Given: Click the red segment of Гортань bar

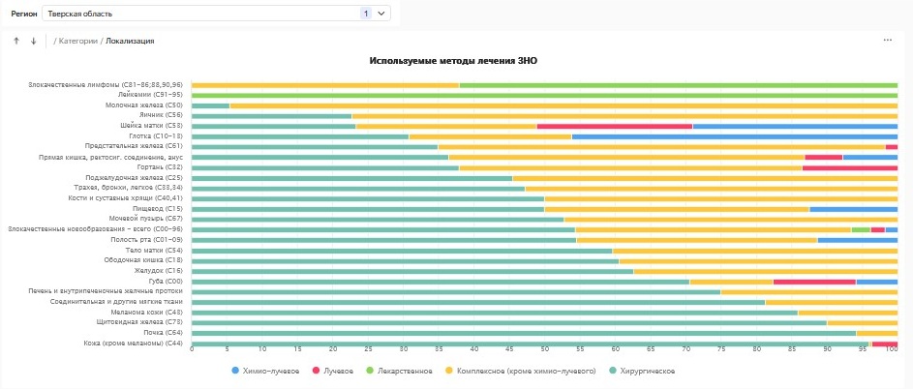Looking at the screenshot, I should [849, 167].
